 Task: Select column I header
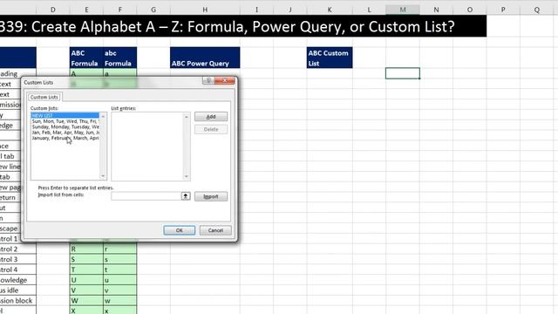tap(256, 10)
